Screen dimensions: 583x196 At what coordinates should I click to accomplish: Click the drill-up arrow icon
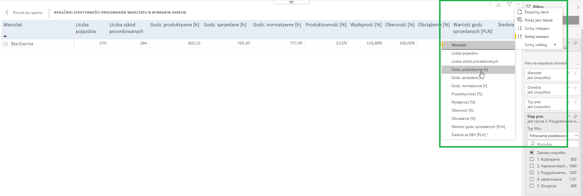click(490, 5)
